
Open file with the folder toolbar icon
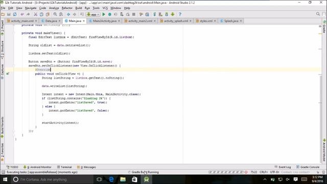point(3,14)
